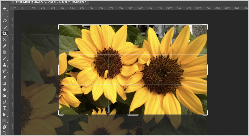The width and height of the screenshot is (249, 136).
Task: Select the Path Selection arrow tool
Action: pyautogui.click(x=5, y=115)
